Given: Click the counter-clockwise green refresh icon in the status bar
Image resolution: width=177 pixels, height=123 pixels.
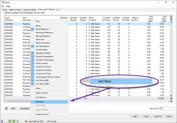Looking at the screenshot, I should [x=14, y=121].
